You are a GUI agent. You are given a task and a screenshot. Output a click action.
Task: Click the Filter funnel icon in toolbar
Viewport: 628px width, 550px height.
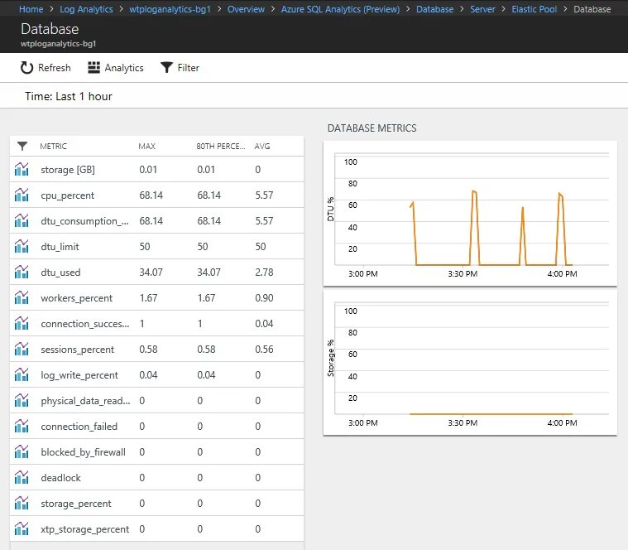(166, 68)
